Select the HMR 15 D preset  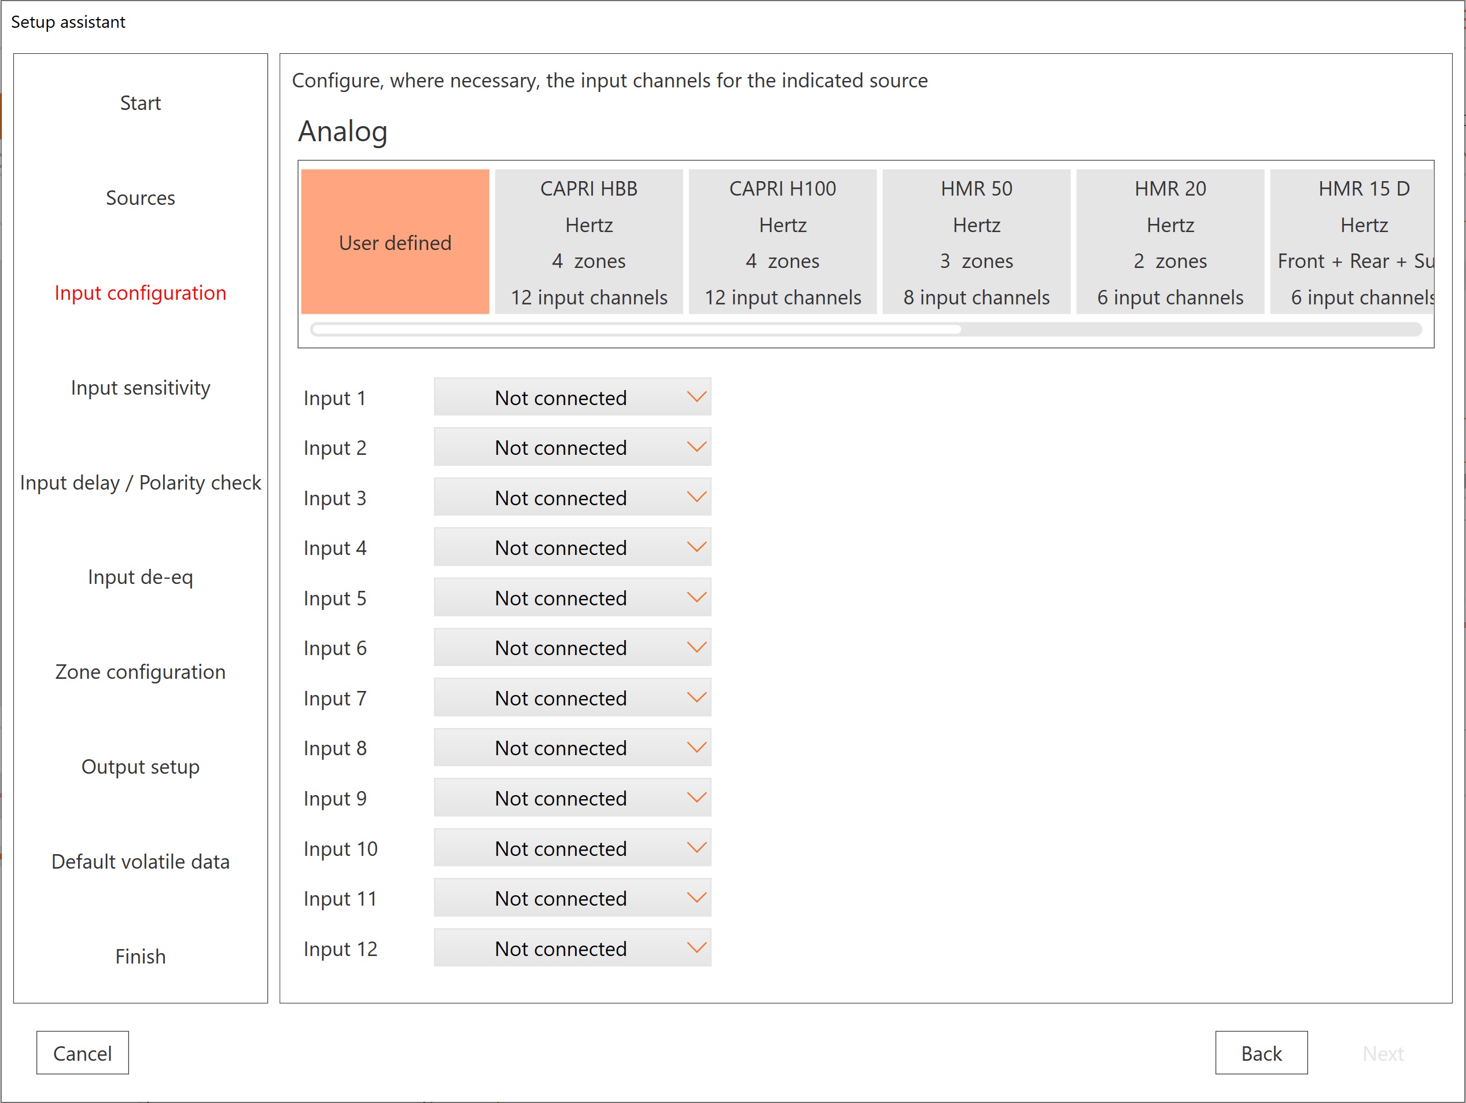pos(1352,242)
